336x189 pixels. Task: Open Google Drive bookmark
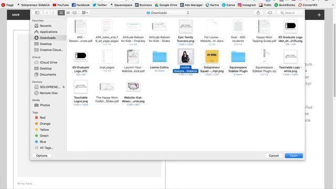pos(166,5)
